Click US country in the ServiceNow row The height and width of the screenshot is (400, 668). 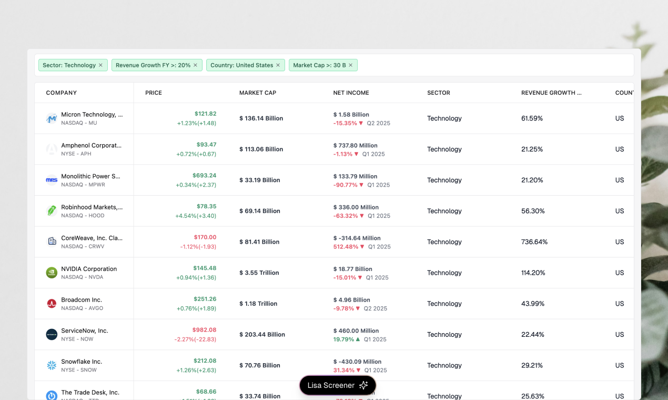(620, 335)
